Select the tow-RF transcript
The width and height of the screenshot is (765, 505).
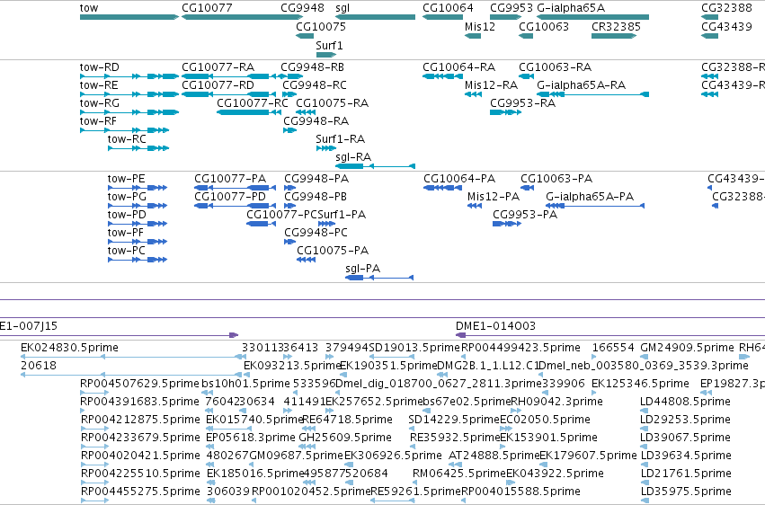click(x=124, y=130)
